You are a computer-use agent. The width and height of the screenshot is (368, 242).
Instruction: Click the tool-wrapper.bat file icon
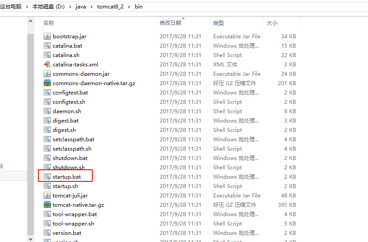click(x=47, y=214)
